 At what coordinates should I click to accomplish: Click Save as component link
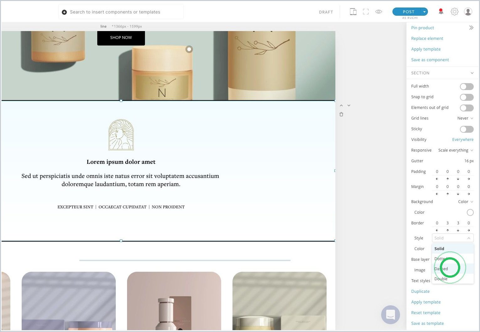pyautogui.click(x=430, y=60)
